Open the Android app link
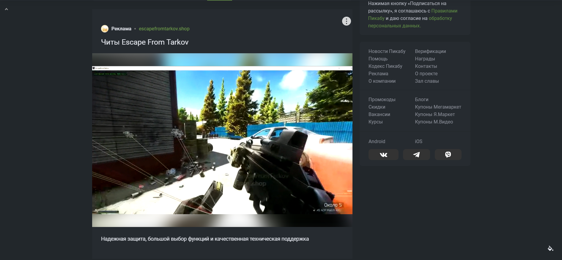The width and height of the screenshot is (562, 260). pyautogui.click(x=377, y=142)
